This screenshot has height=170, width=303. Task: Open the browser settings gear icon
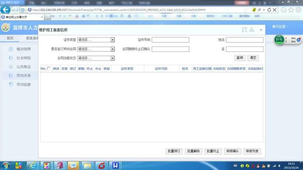point(298,9)
